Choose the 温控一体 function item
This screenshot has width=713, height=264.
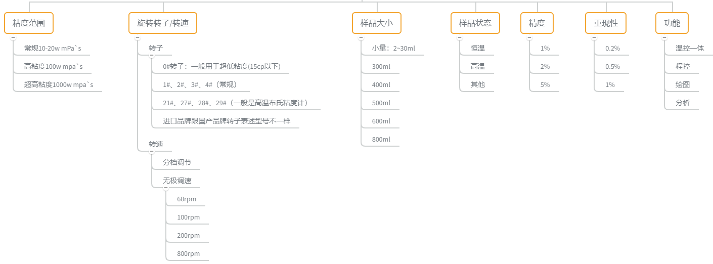click(690, 49)
